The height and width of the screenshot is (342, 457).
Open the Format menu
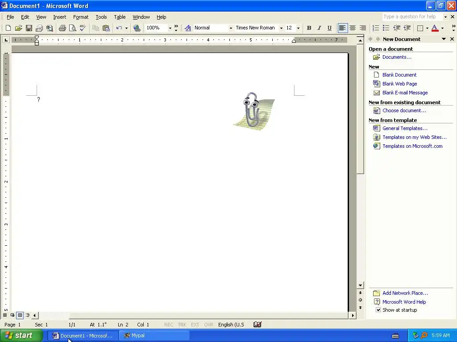(81, 17)
